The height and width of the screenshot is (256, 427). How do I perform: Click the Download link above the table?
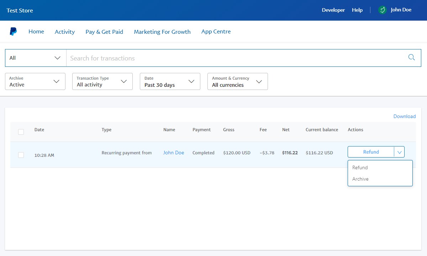click(404, 116)
